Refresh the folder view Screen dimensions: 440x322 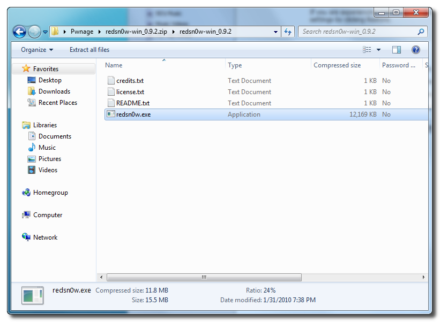288,32
